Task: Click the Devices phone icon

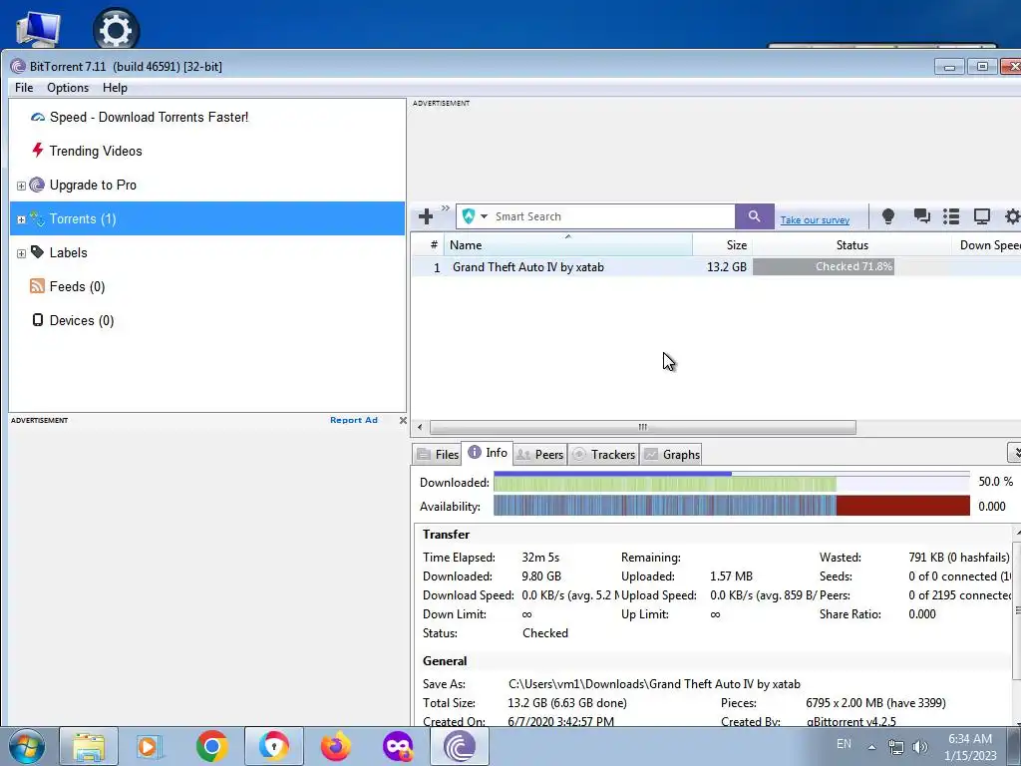Action: (x=38, y=320)
